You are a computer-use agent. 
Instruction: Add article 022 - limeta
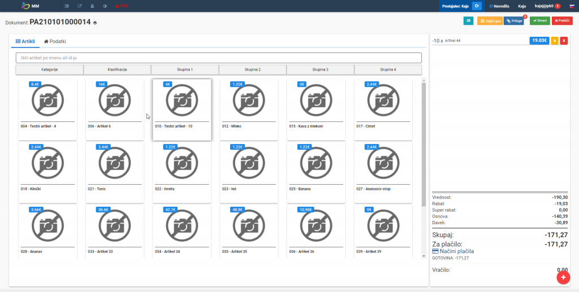click(x=182, y=172)
